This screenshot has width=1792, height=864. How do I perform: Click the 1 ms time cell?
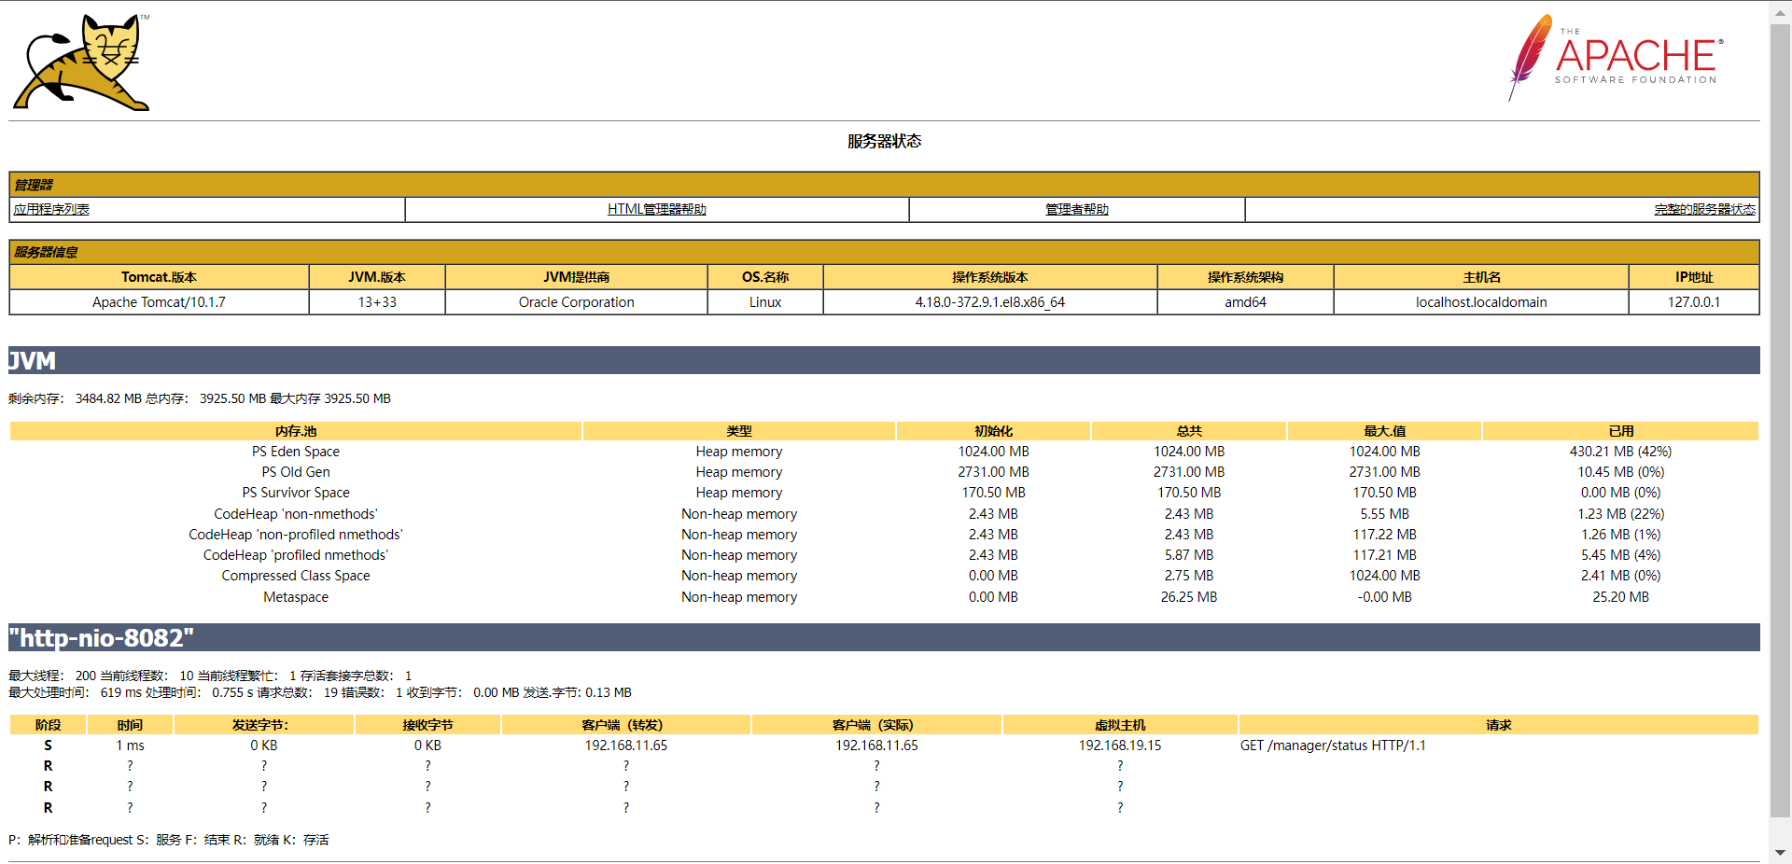(x=130, y=746)
